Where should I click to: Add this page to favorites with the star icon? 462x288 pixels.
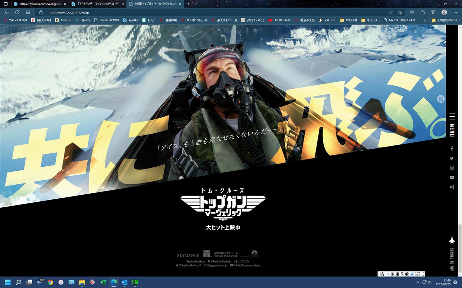pyautogui.click(x=400, y=12)
